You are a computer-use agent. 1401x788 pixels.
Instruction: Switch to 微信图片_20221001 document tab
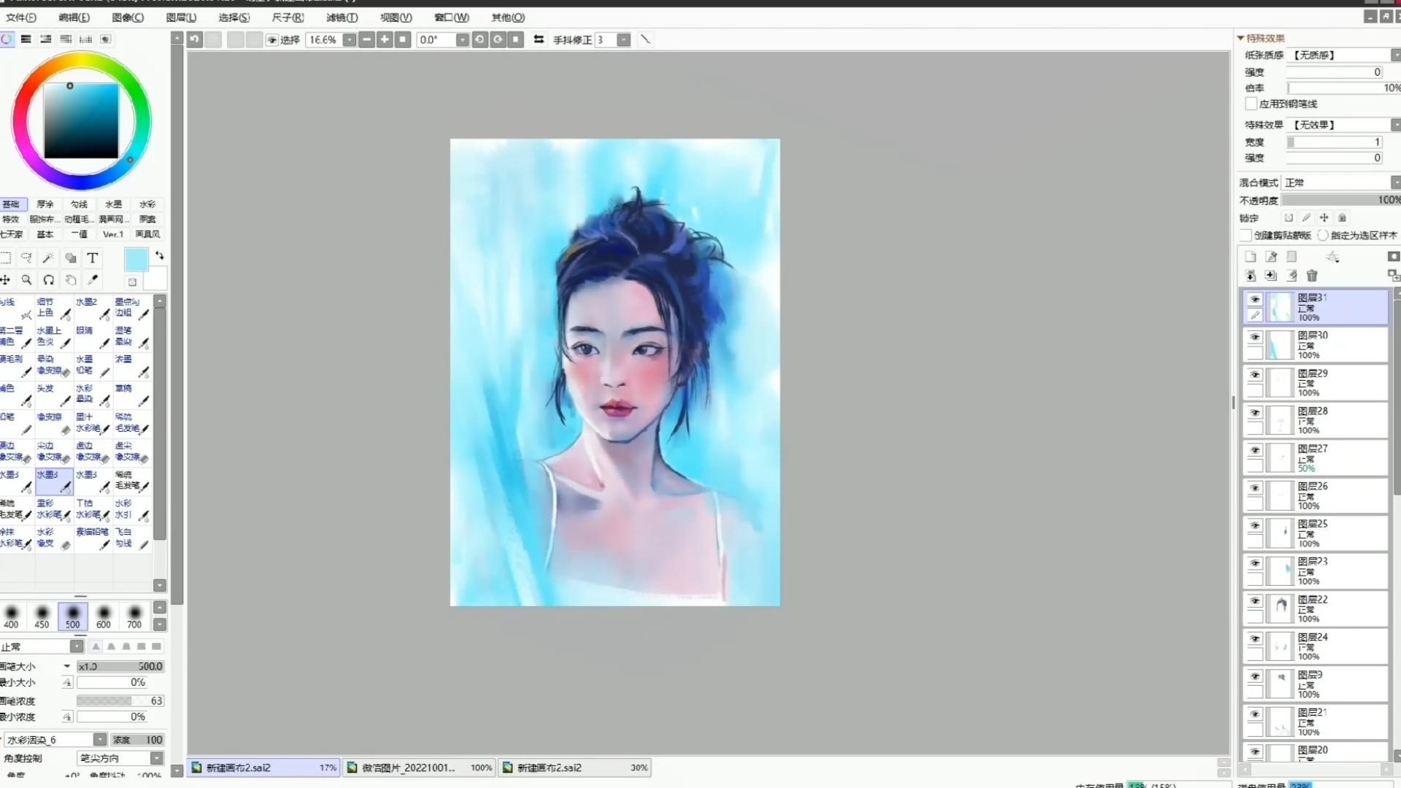(419, 768)
